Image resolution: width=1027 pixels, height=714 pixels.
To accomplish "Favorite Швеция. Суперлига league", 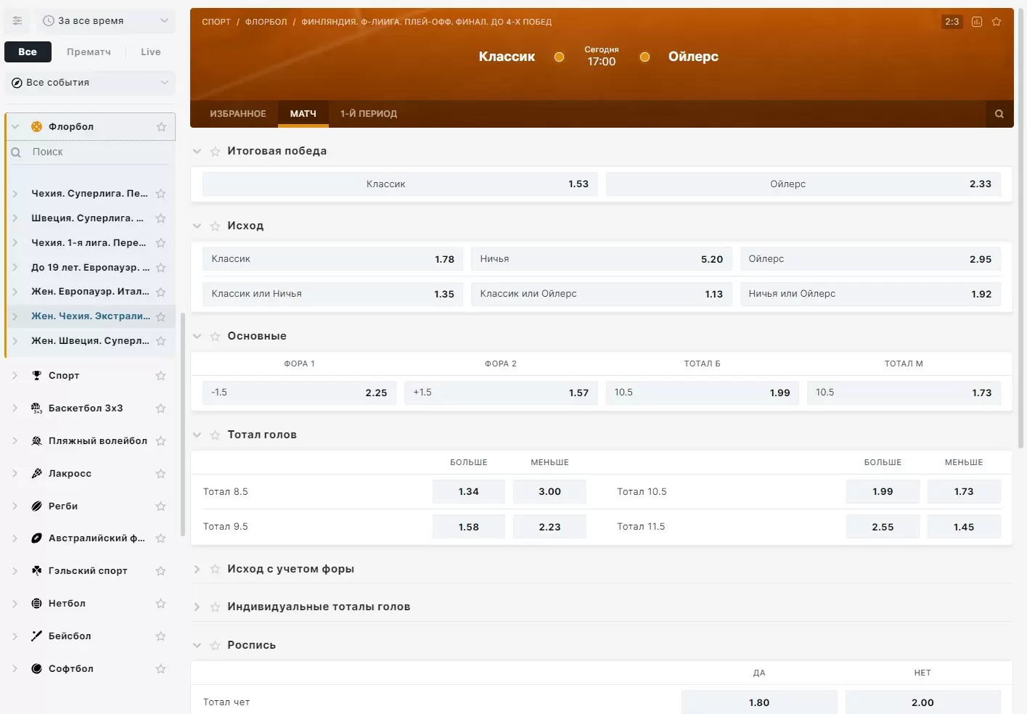I will pyautogui.click(x=161, y=218).
